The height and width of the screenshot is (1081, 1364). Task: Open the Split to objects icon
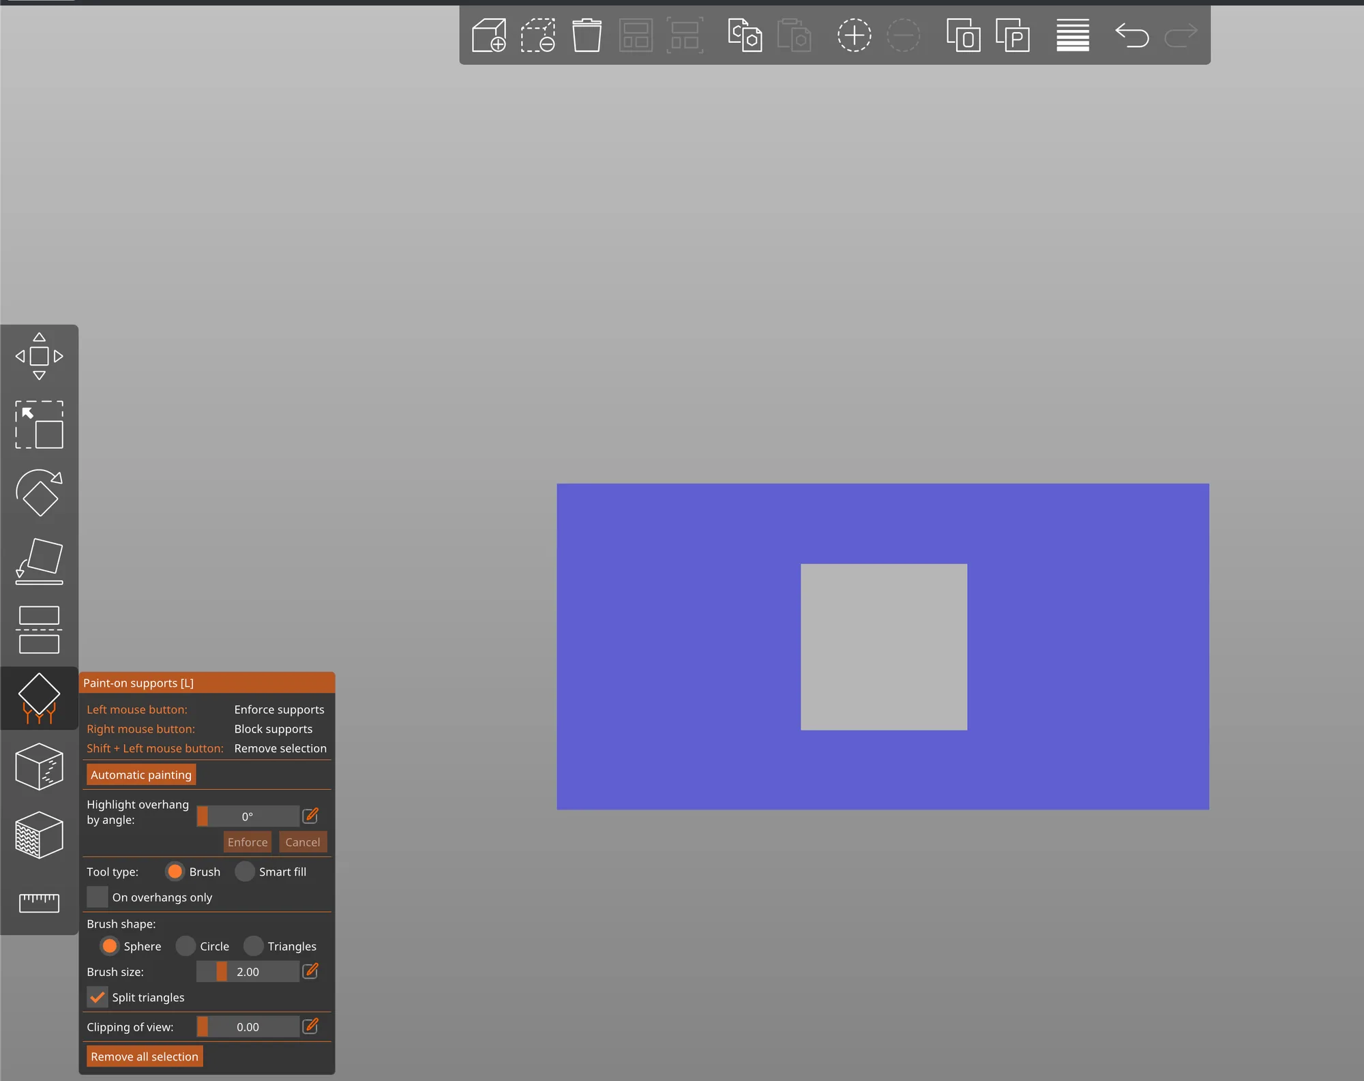tap(963, 35)
